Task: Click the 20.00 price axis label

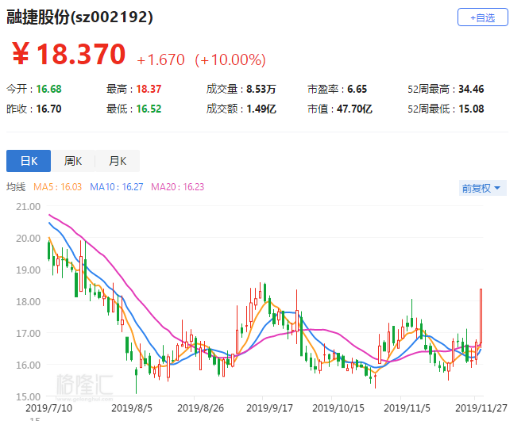Action: pyautogui.click(x=28, y=238)
